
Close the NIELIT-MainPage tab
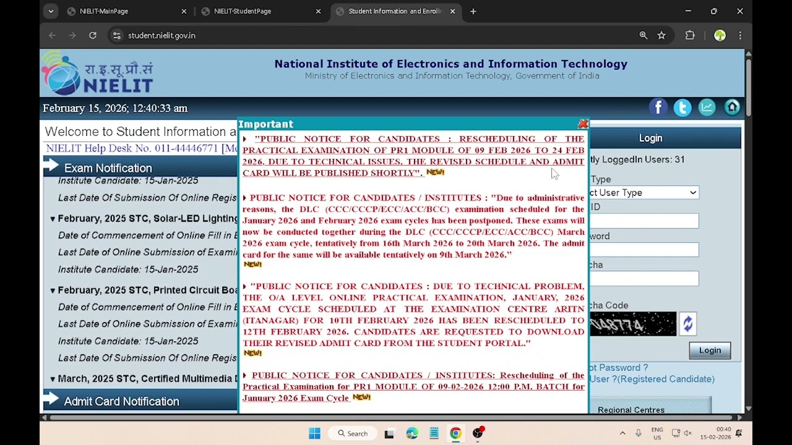184,11
